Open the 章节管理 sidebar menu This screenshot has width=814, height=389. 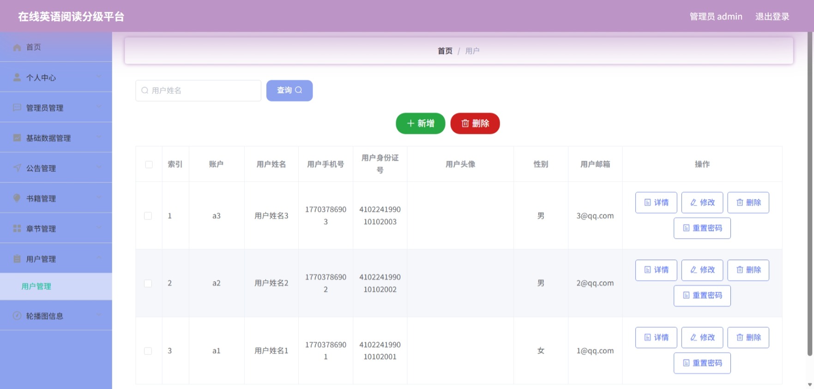(56, 229)
